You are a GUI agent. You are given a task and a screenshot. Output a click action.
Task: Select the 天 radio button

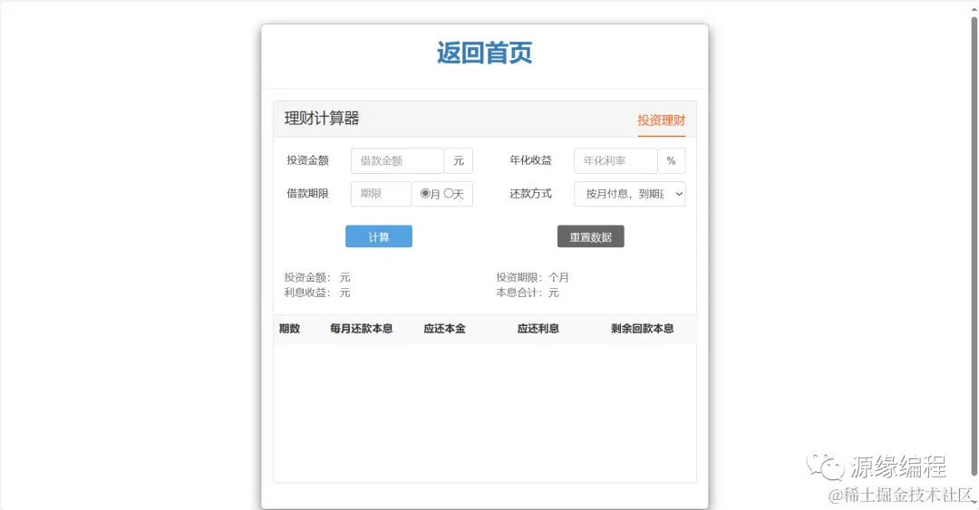click(449, 194)
